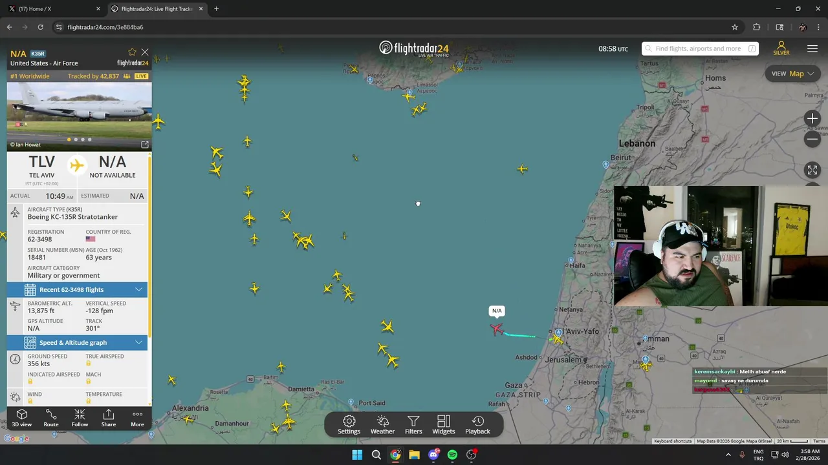Focus the Find flights search field
Viewport: 828px width, 465px height.
point(699,48)
